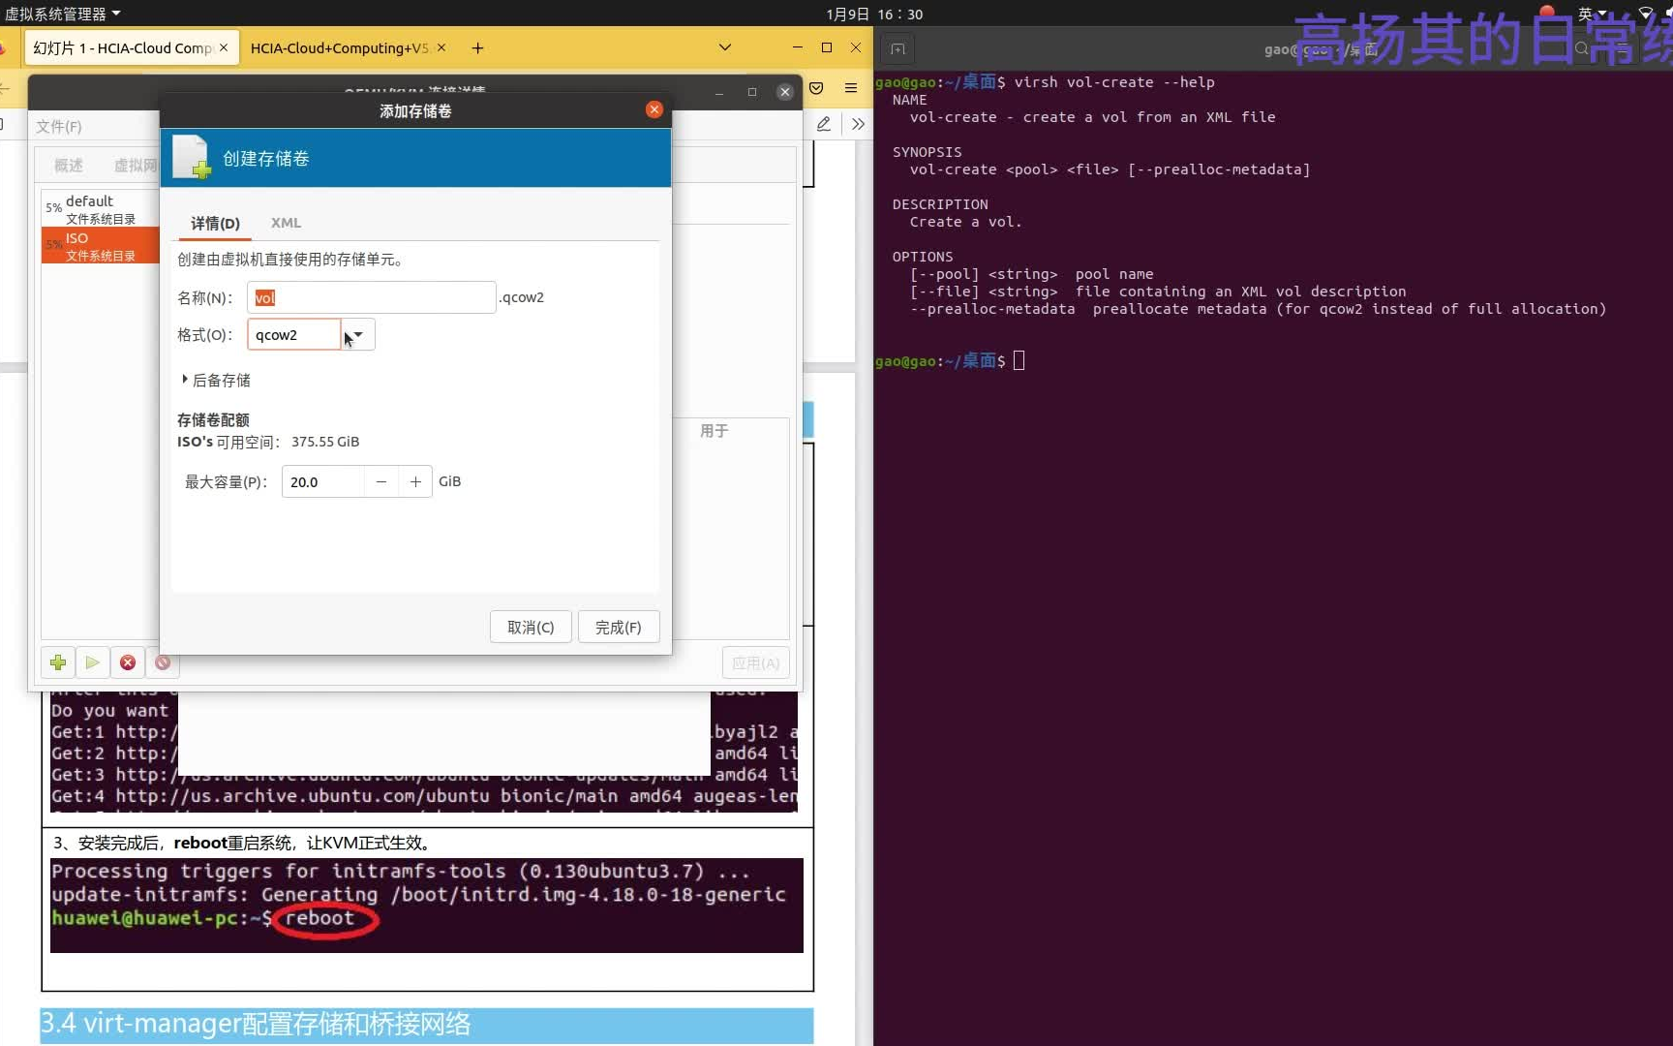Switch to the 详情(D) tab
The width and height of the screenshot is (1673, 1046).
(215, 223)
